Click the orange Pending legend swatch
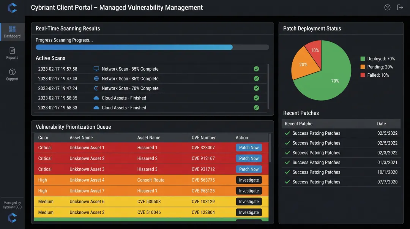Screen dimensions: 410x229 363,67
